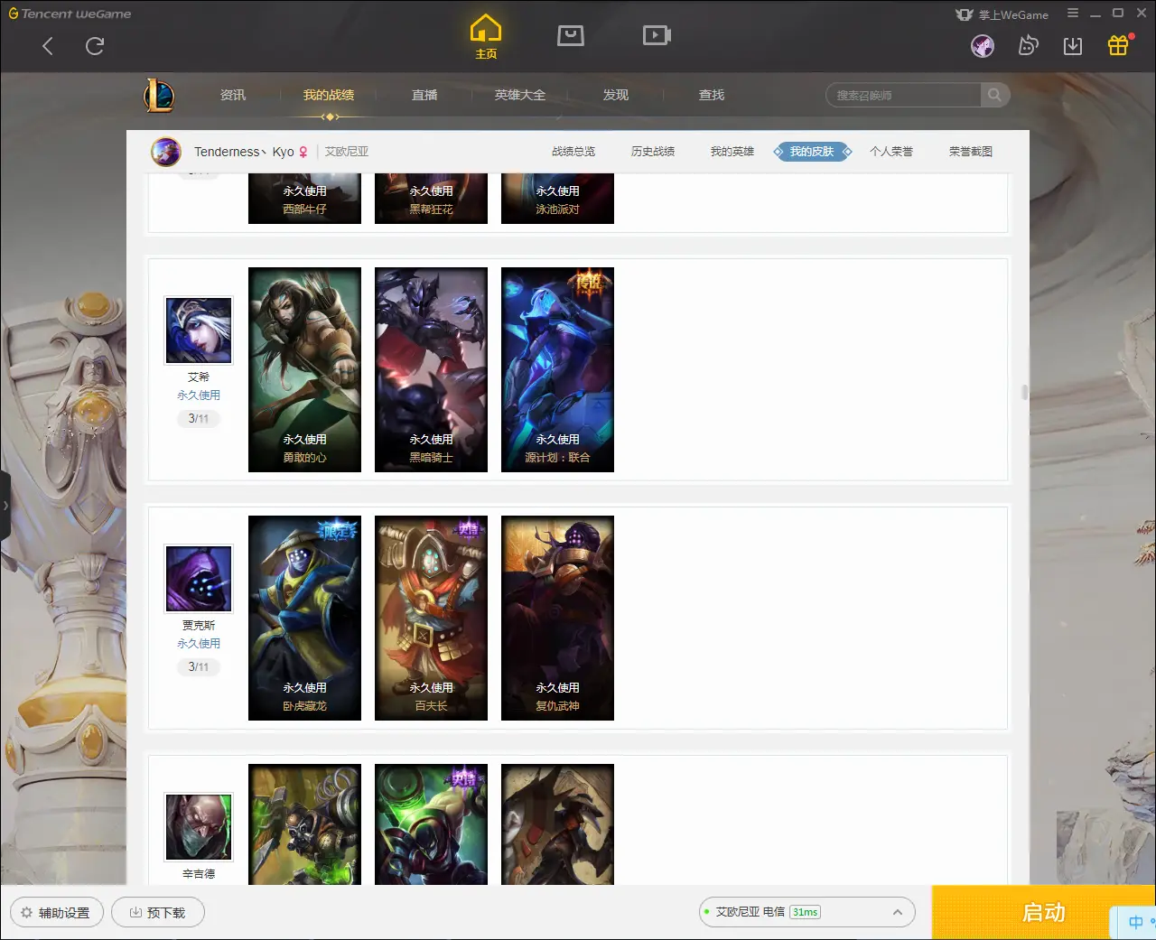Open the 英雄大全 tab

(x=520, y=95)
